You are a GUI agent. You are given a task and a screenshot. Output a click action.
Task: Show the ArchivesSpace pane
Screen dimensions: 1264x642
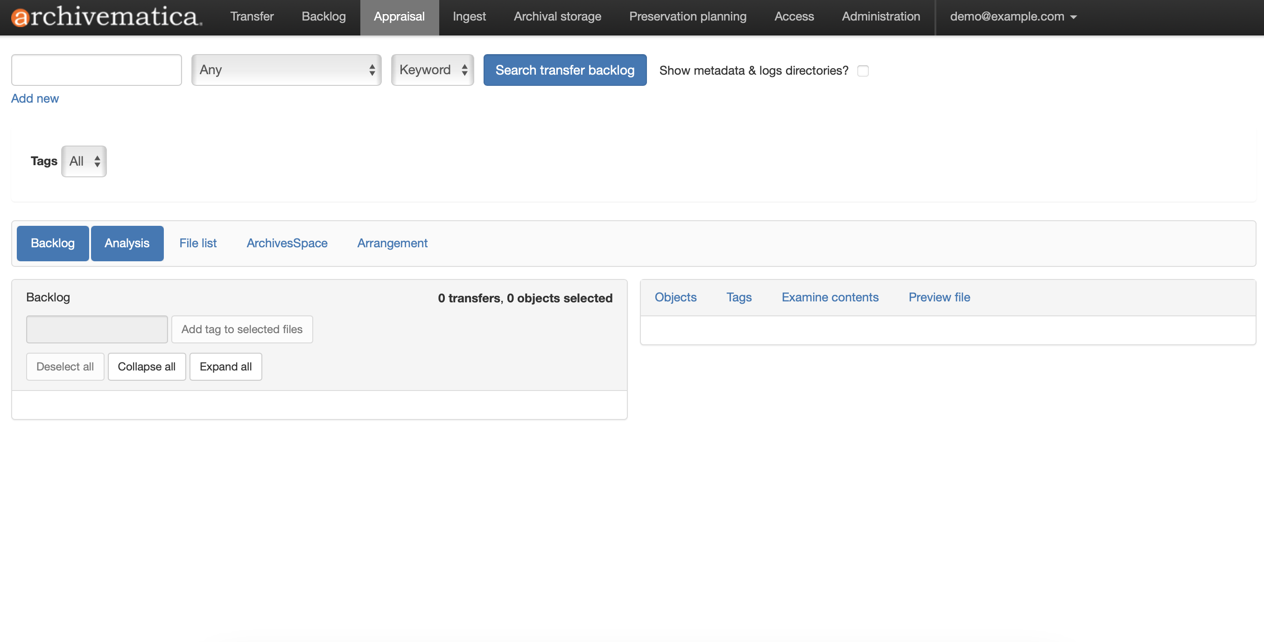(x=287, y=243)
